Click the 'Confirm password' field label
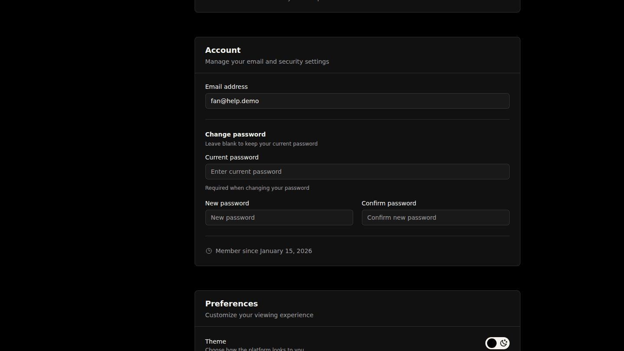This screenshot has width=624, height=351. [x=389, y=203]
